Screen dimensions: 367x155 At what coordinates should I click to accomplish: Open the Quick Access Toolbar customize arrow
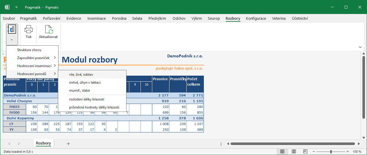pos(17,7)
